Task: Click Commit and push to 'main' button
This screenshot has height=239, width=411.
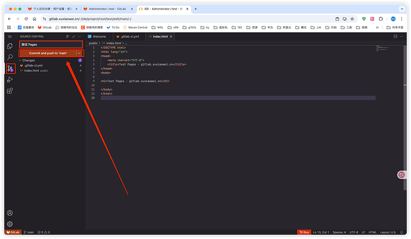Action: point(47,53)
